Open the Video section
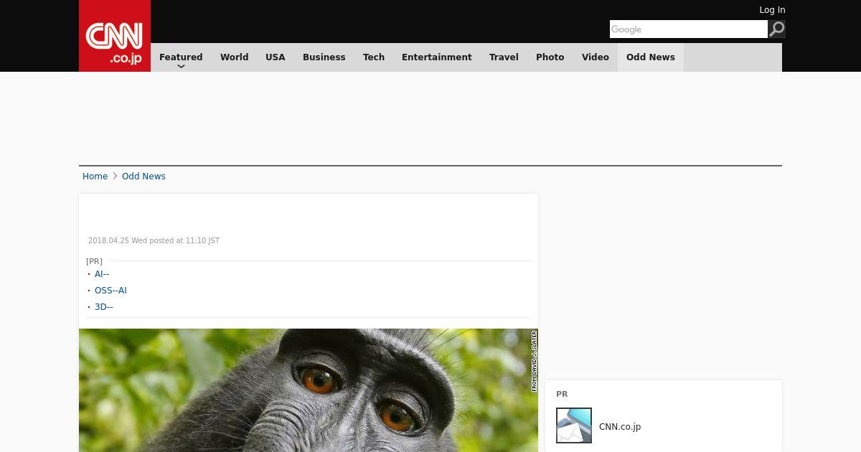The height and width of the screenshot is (452, 861). (596, 57)
